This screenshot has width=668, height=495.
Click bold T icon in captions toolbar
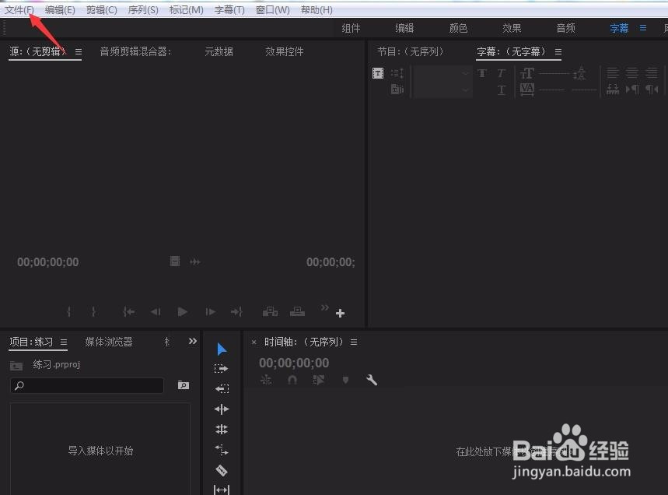click(x=482, y=73)
